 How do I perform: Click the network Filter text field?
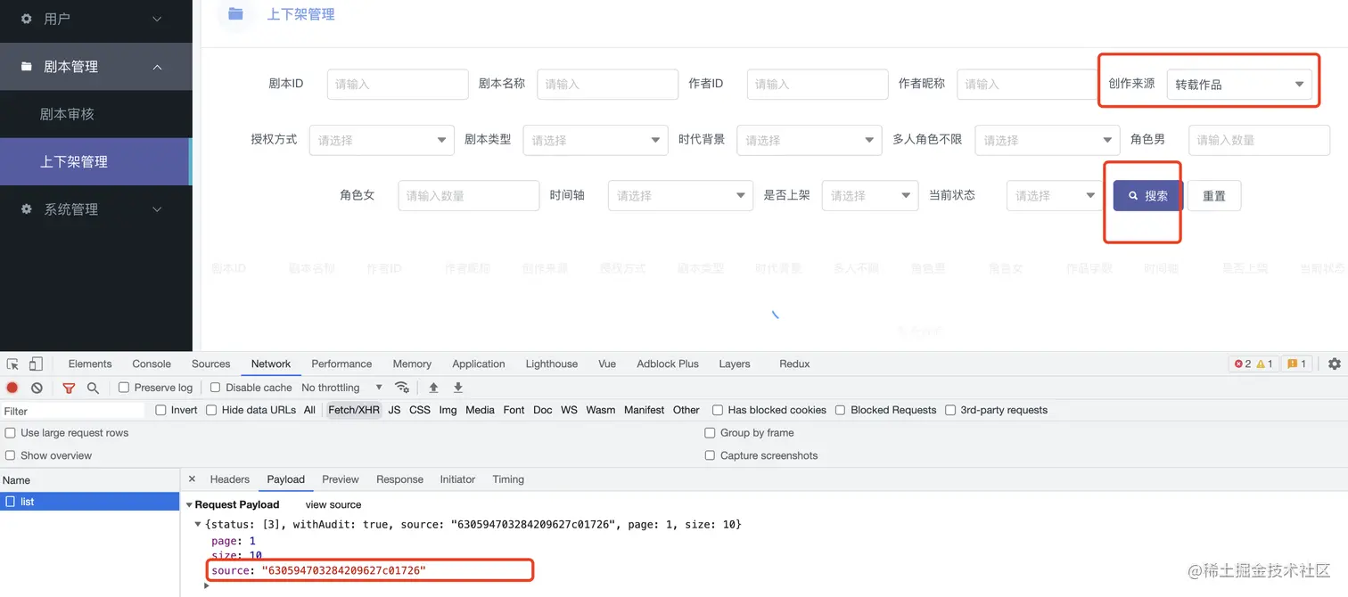(x=72, y=411)
